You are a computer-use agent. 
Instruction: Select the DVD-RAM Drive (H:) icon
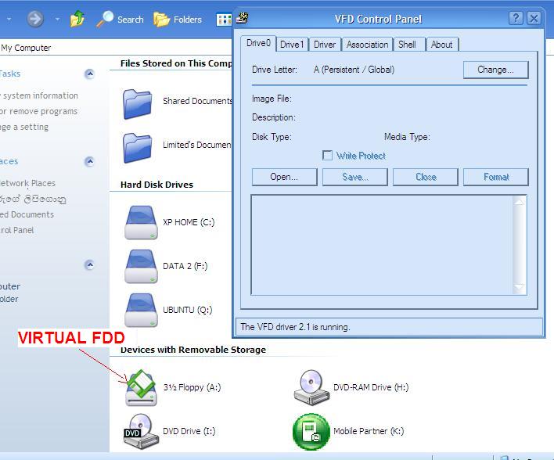pyautogui.click(x=311, y=387)
